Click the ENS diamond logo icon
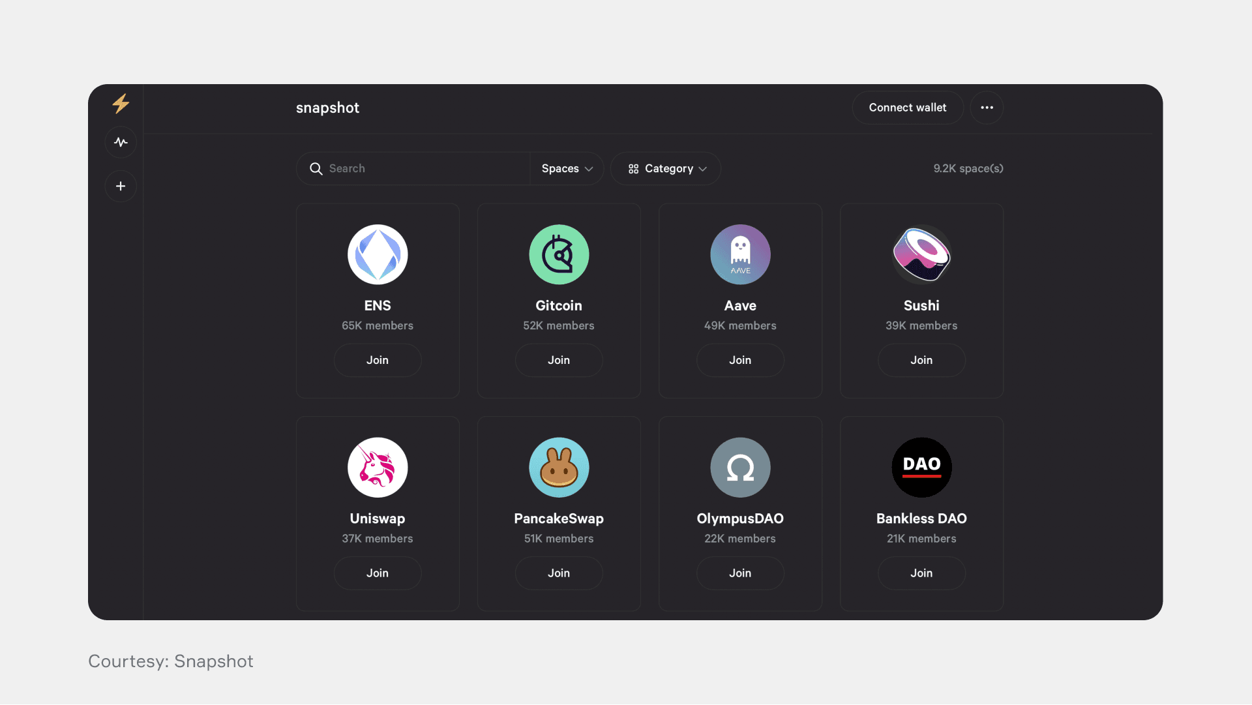 tap(378, 254)
